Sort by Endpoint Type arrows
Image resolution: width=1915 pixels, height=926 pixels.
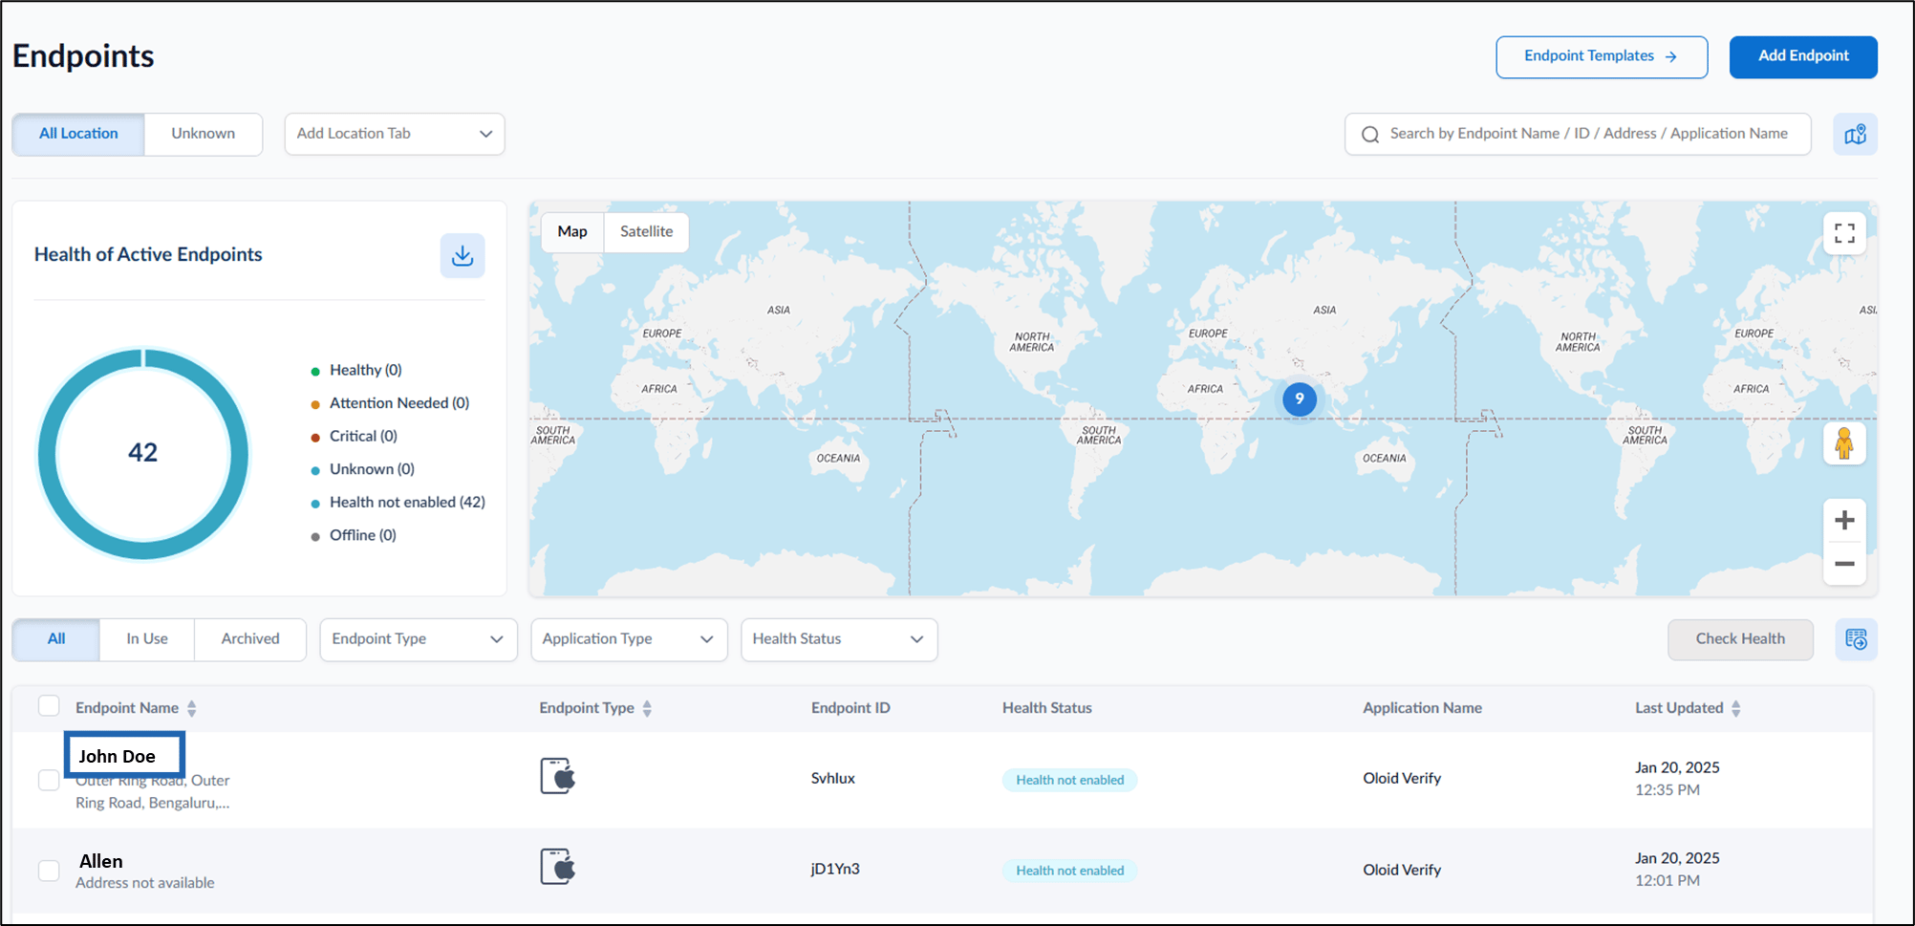(x=647, y=708)
